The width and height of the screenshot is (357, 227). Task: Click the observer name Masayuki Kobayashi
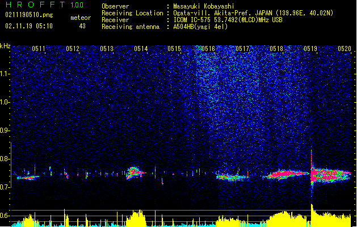click(203, 6)
